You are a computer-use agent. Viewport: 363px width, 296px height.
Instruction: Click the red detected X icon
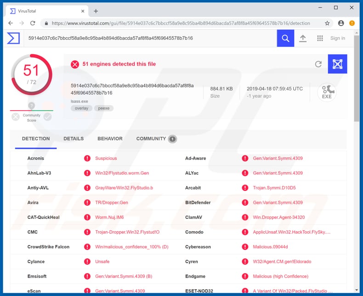tap(75, 64)
